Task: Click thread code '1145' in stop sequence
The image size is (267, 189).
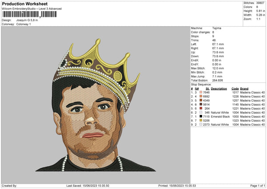Action: pos(235,105)
